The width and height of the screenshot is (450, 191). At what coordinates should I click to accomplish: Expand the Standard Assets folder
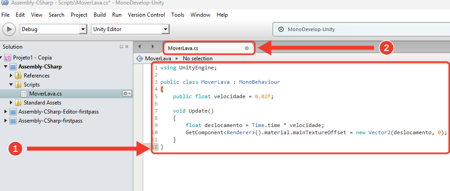pyautogui.click(x=11, y=103)
